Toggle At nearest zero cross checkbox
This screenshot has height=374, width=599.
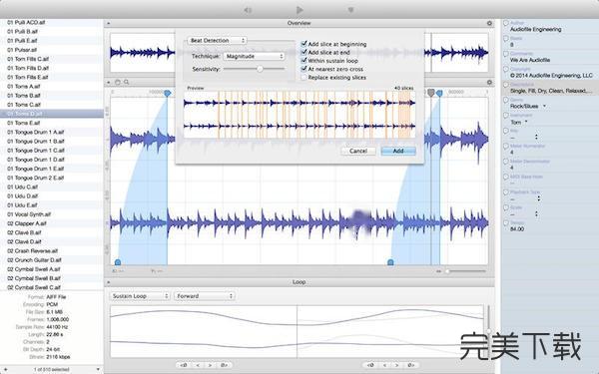pyautogui.click(x=304, y=69)
